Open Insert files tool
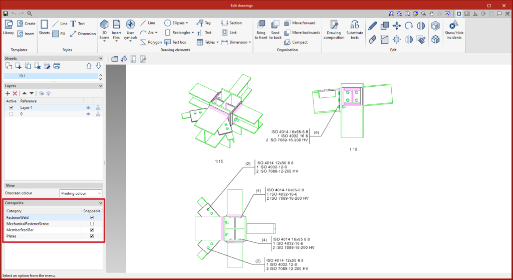The height and width of the screenshot is (280, 513). 116,30
